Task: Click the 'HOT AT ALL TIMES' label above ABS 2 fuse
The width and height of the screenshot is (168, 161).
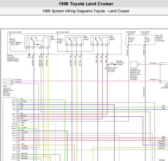Action: 63,32
